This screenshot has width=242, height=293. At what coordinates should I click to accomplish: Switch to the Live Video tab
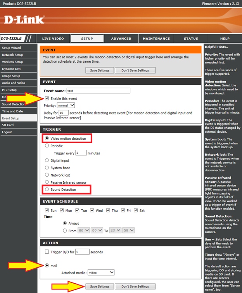(x=53, y=39)
